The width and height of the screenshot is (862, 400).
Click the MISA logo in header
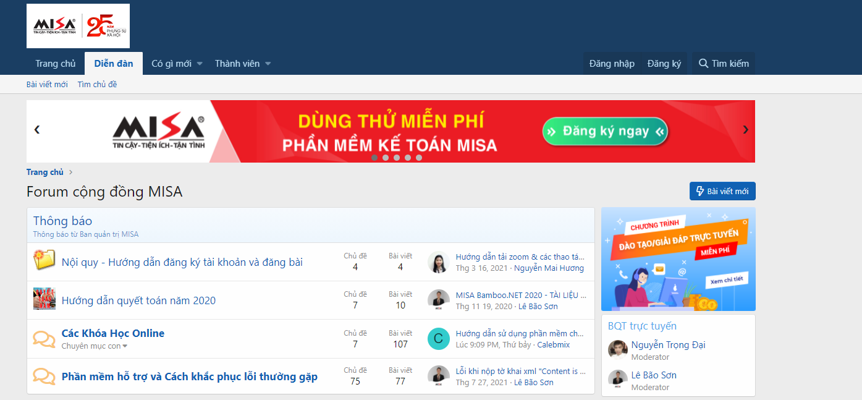(x=78, y=26)
